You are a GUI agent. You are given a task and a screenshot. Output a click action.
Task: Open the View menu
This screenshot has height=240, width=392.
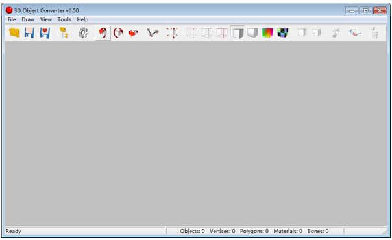pos(46,19)
